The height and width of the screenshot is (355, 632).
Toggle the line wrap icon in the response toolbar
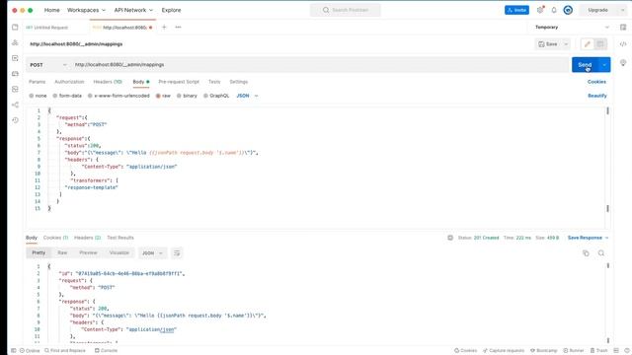pos(177,252)
